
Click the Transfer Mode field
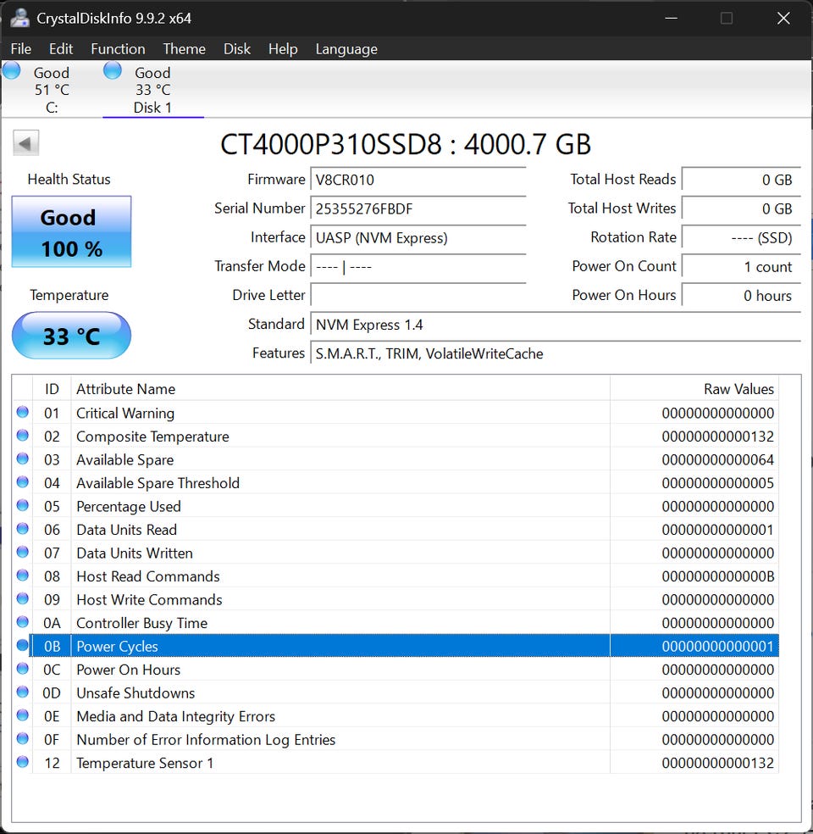pos(418,266)
